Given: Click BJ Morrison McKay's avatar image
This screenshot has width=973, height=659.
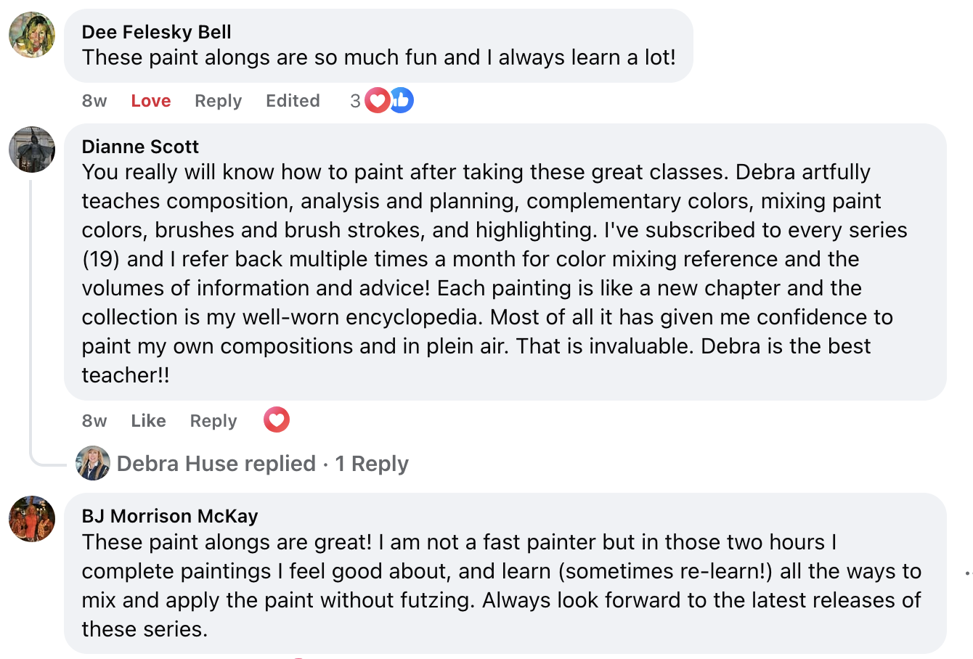Looking at the screenshot, I should point(32,519).
